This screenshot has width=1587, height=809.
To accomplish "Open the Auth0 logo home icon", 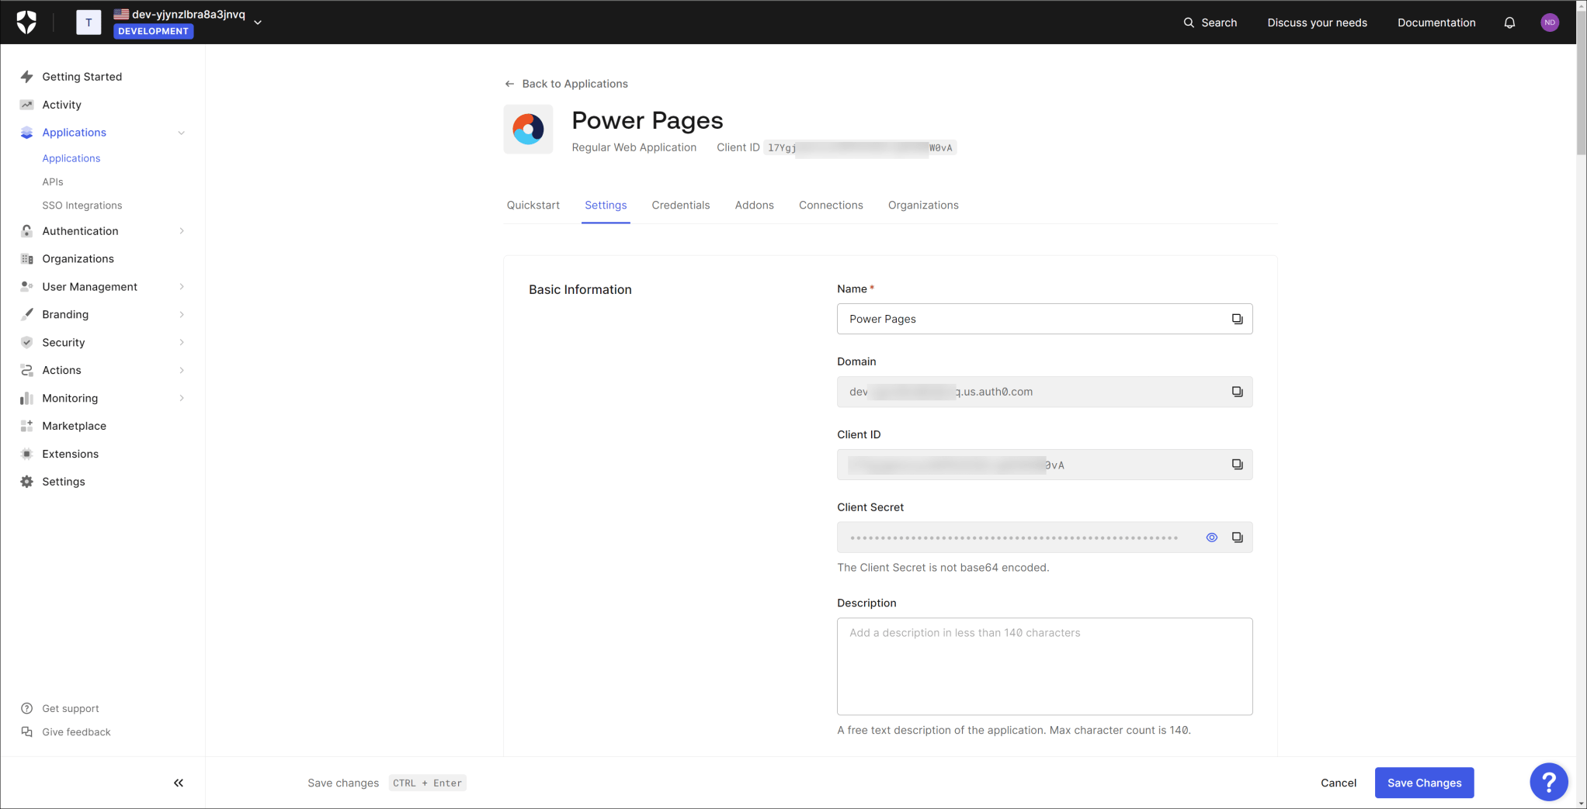I will (28, 22).
